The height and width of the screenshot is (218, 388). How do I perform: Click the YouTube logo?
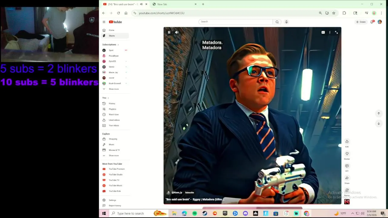pos(115,22)
